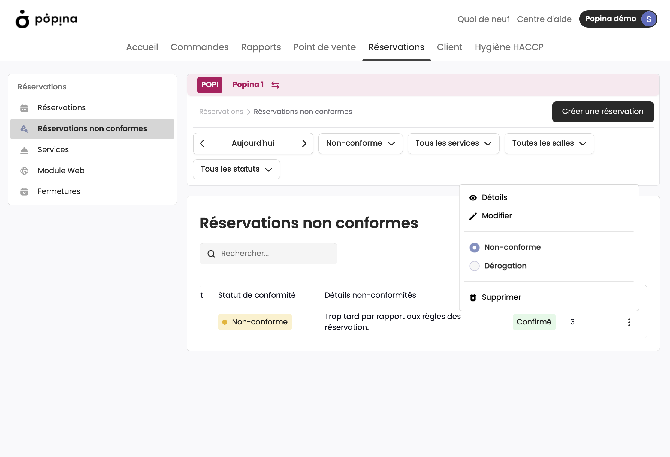Image resolution: width=670 pixels, height=457 pixels.
Task: Open Réservations non conformes in the sidebar
Action: [x=92, y=129]
